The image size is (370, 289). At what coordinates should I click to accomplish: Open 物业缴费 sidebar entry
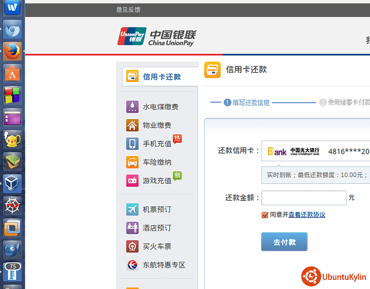click(x=157, y=125)
